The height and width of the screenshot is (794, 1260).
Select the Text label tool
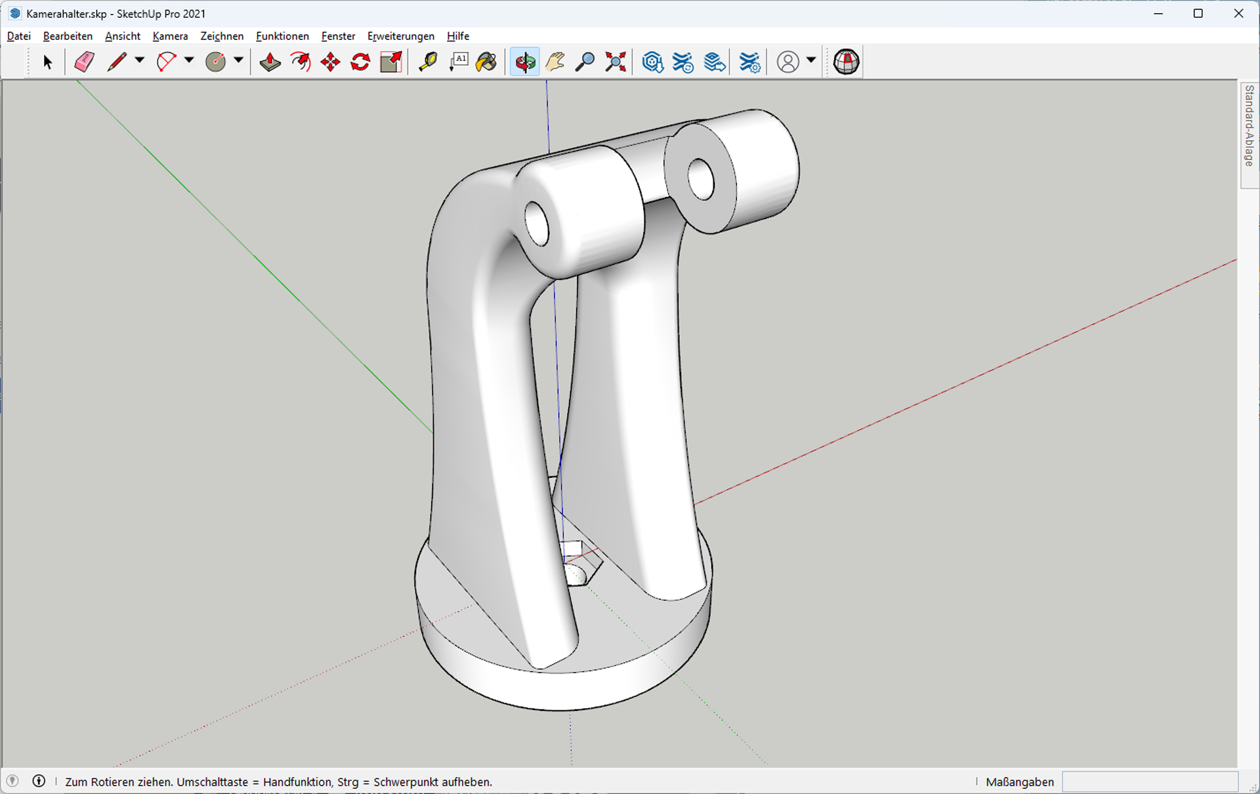point(458,62)
